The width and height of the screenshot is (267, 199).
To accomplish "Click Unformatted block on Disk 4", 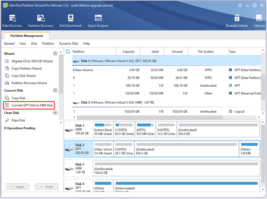I will tap(187, 186).
